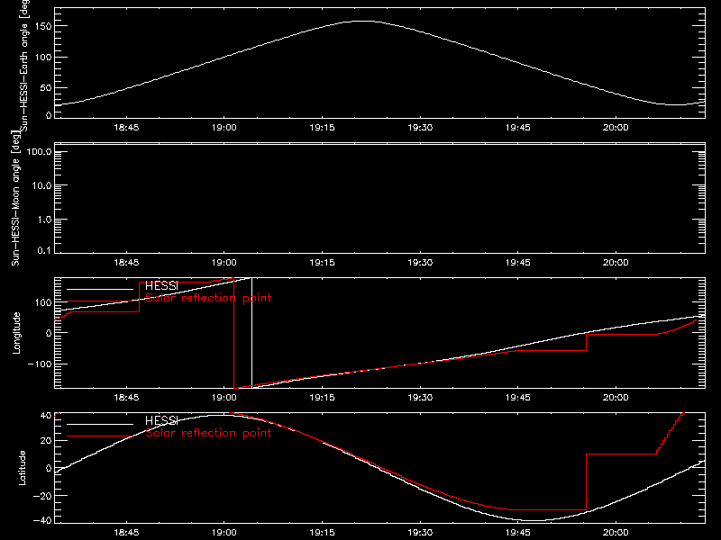Screen dimensions: 721x540
Task: Click the -20 tick label on the Latitude axis
Action: 42,496
